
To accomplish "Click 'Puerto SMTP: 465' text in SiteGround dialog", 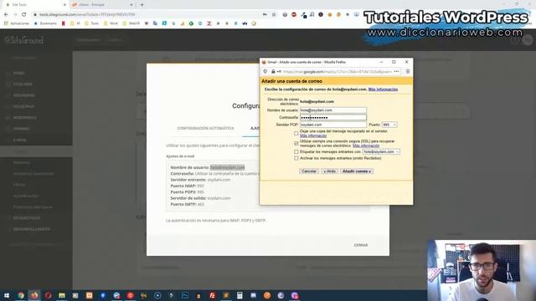I will (188, 204).
